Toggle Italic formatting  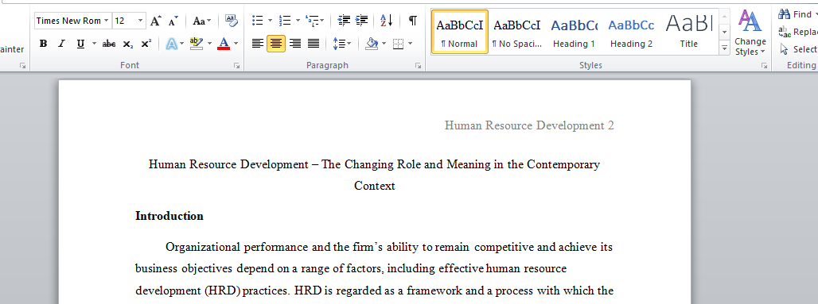tap(61, 44)
